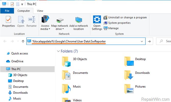Select Documents in navigation tree

18,87
